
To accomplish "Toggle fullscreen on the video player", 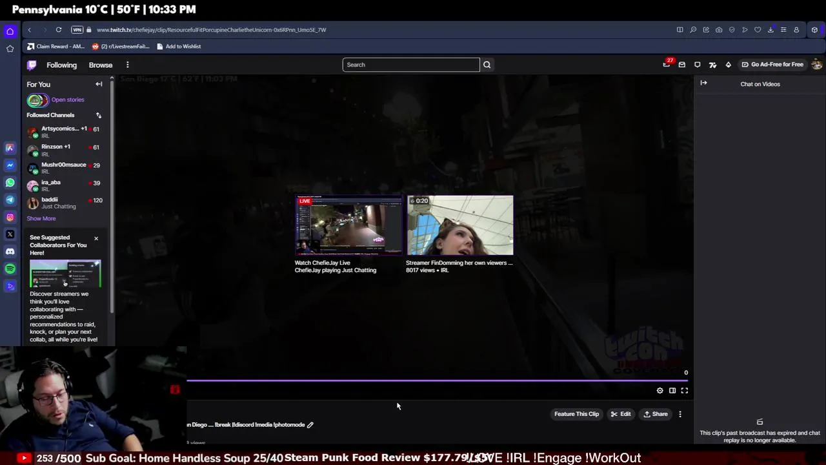I will pyautogui.click(x=685, y=391).
